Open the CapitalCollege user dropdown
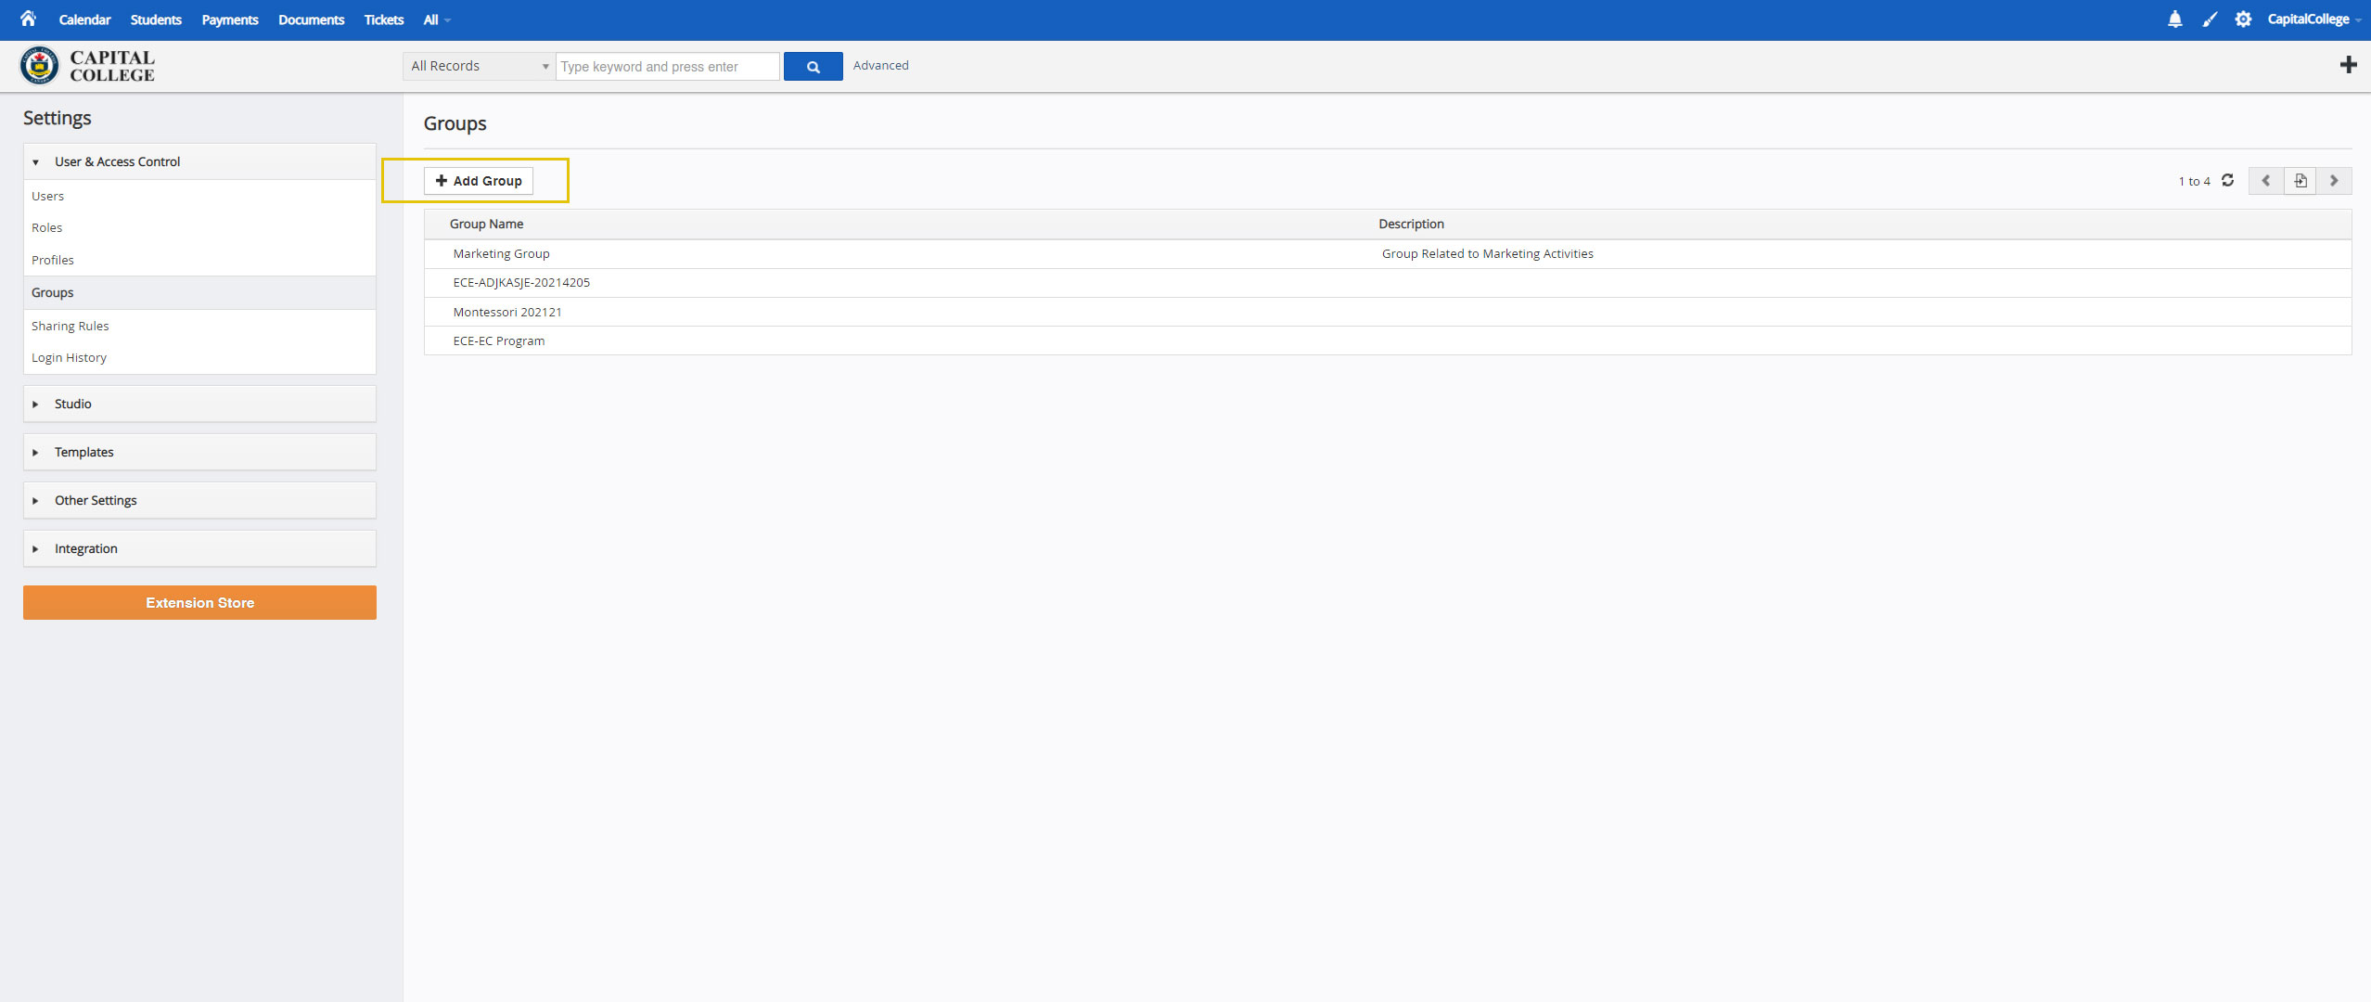 coord(2313,19)
